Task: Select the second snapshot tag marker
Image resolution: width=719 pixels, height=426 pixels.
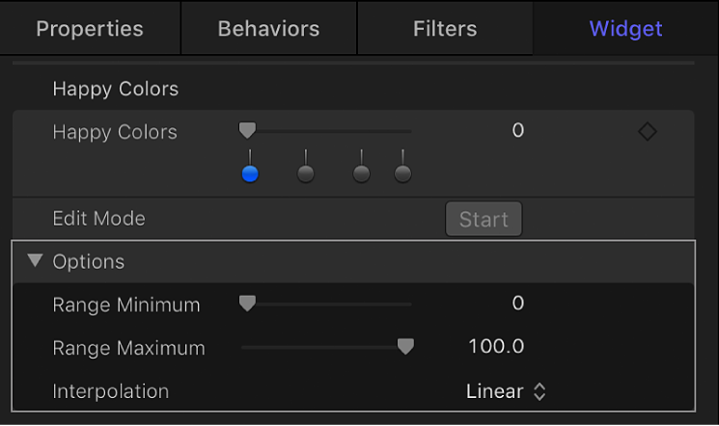Action: click(x=305, y=173)
